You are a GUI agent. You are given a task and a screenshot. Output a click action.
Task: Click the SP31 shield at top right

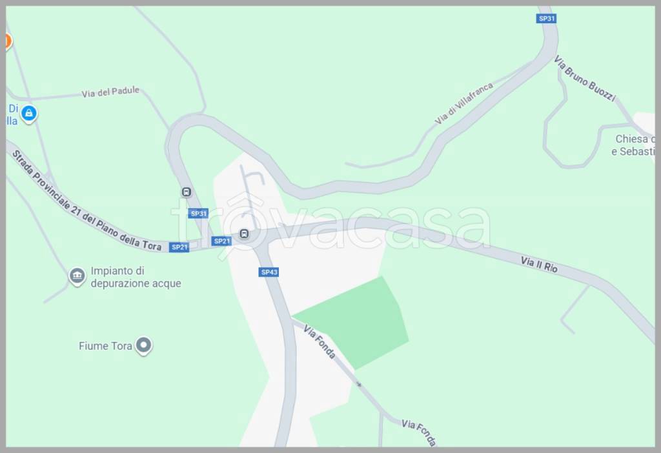point(546,19)
